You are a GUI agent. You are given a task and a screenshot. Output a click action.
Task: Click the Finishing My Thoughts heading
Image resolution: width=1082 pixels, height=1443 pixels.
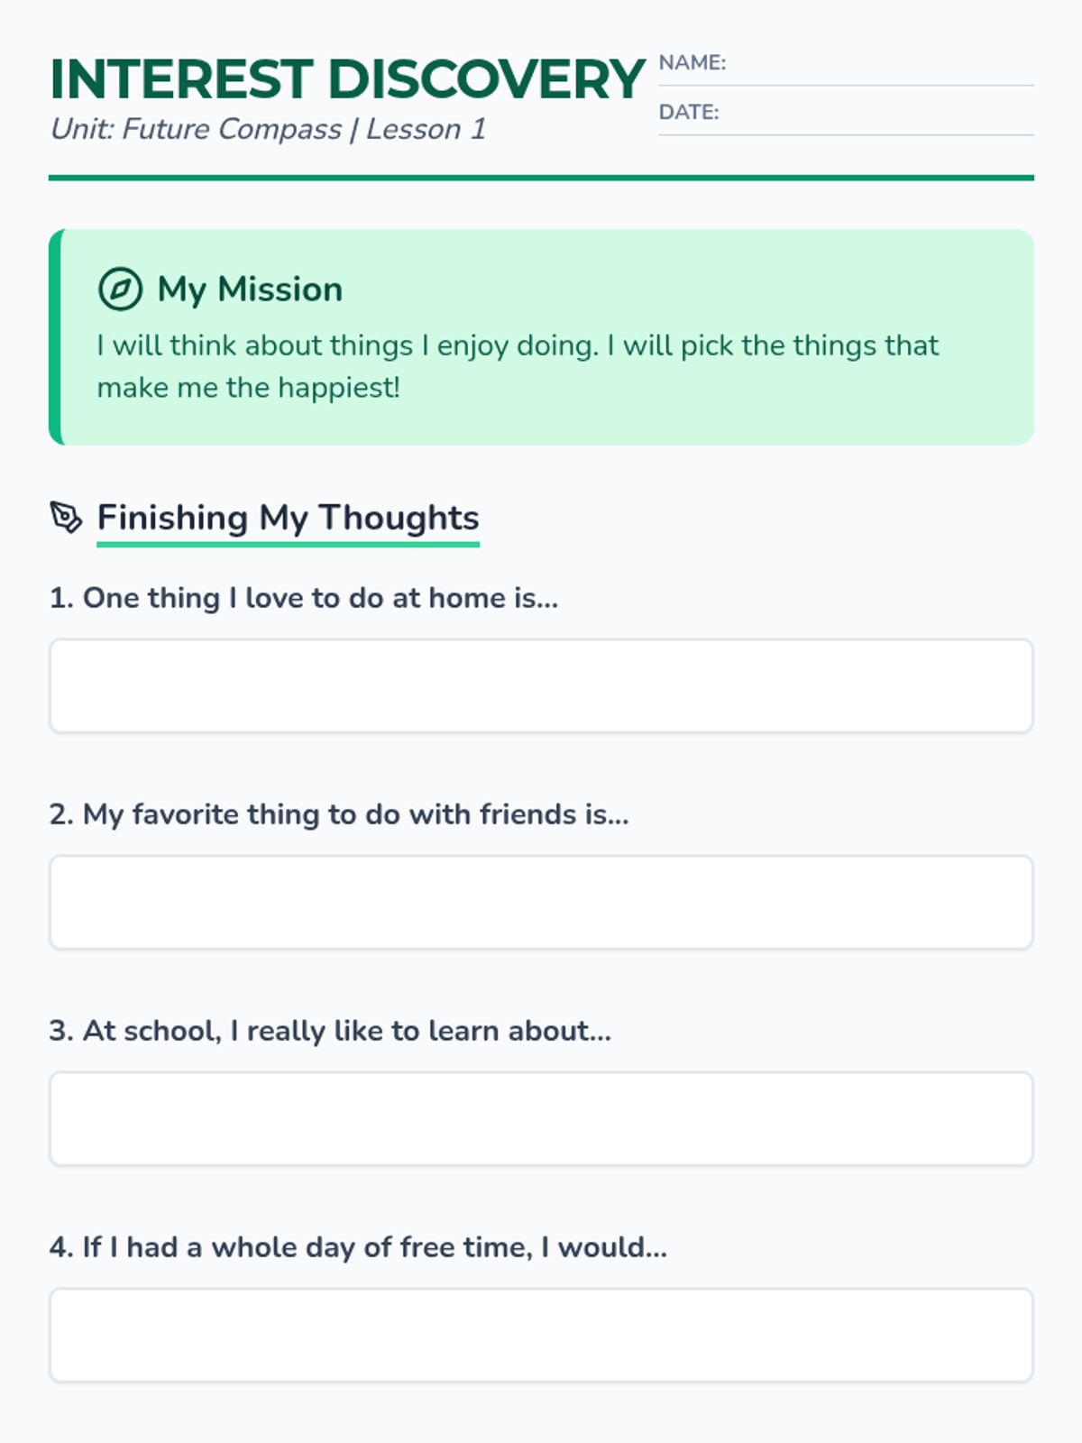coord(288,518)
